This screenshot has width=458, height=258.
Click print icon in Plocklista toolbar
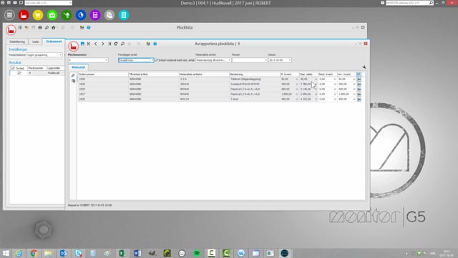click(x=40, y=27)
